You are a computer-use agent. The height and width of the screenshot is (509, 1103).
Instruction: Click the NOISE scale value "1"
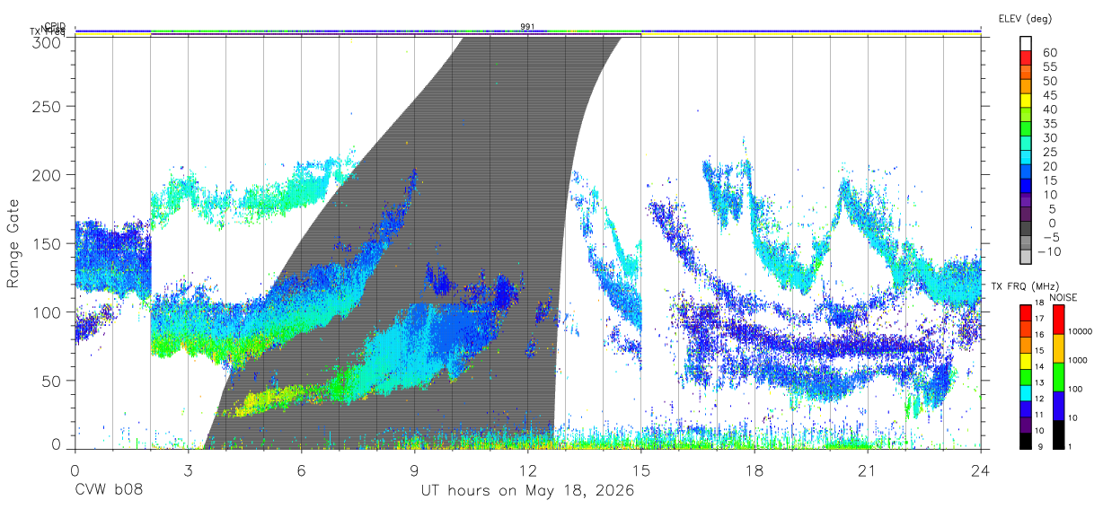(1068, 446)
